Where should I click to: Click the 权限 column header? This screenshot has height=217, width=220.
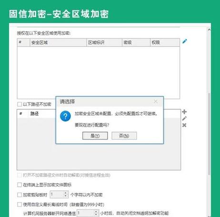click(165, 42)
